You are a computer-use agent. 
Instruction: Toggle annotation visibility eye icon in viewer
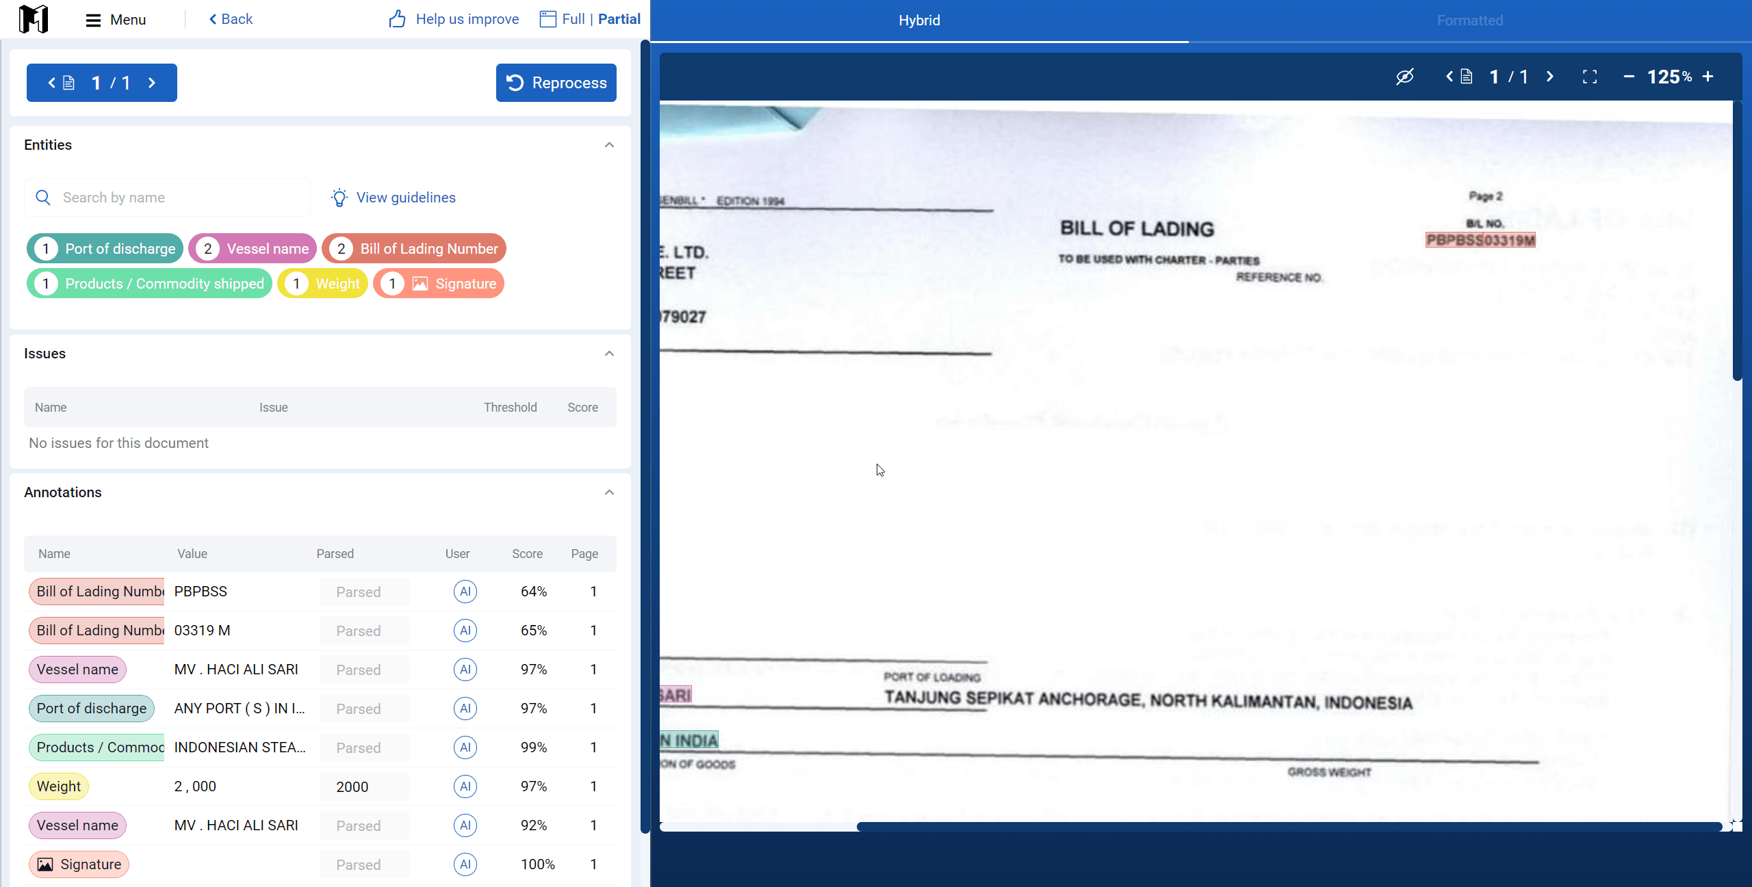(x=1404, y=77)
